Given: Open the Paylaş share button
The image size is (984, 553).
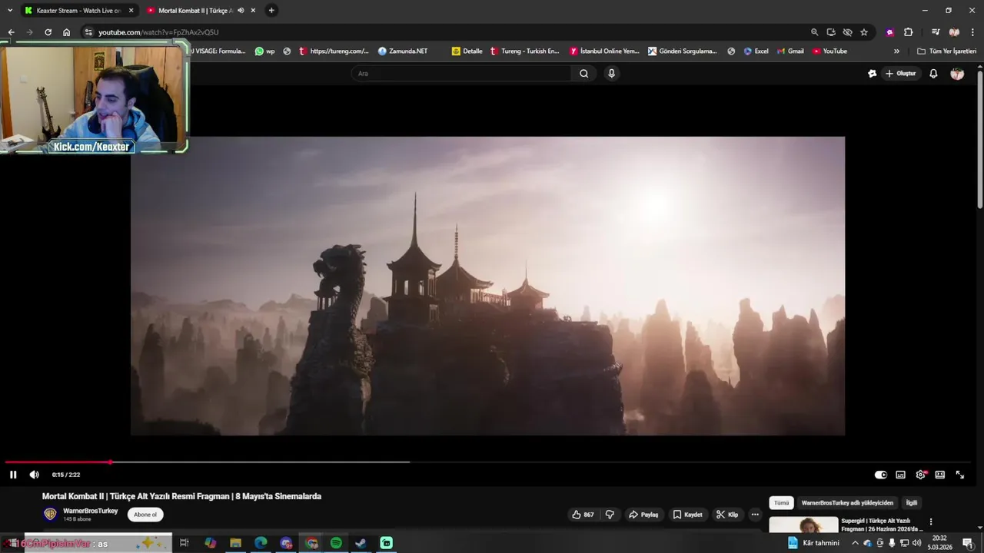Looking at the screenshot, I should (643, 515).
